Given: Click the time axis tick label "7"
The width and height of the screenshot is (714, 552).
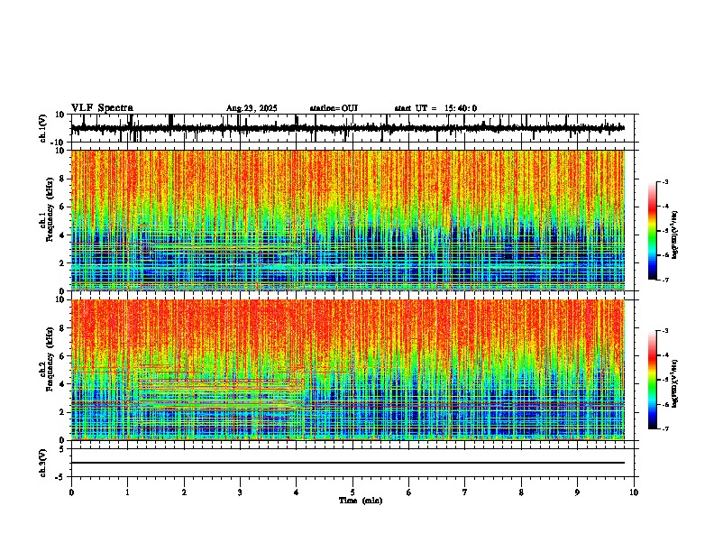Looking at the screenshot, I should 465,492.
